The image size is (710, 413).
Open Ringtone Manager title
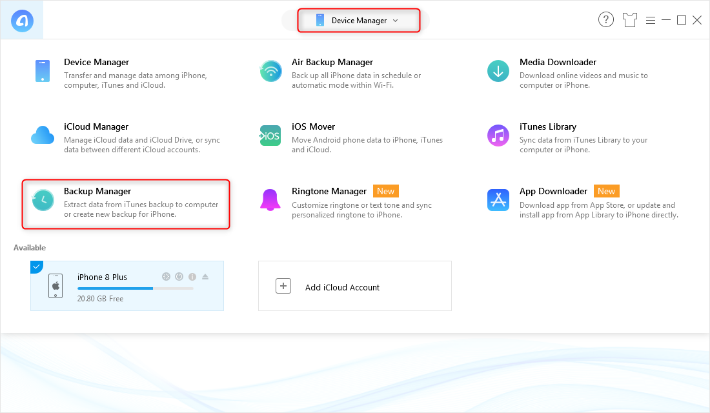click(329, 191)
